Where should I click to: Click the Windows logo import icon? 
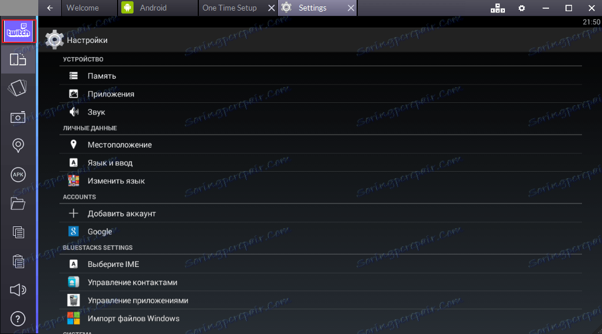[x=74, y=318]
